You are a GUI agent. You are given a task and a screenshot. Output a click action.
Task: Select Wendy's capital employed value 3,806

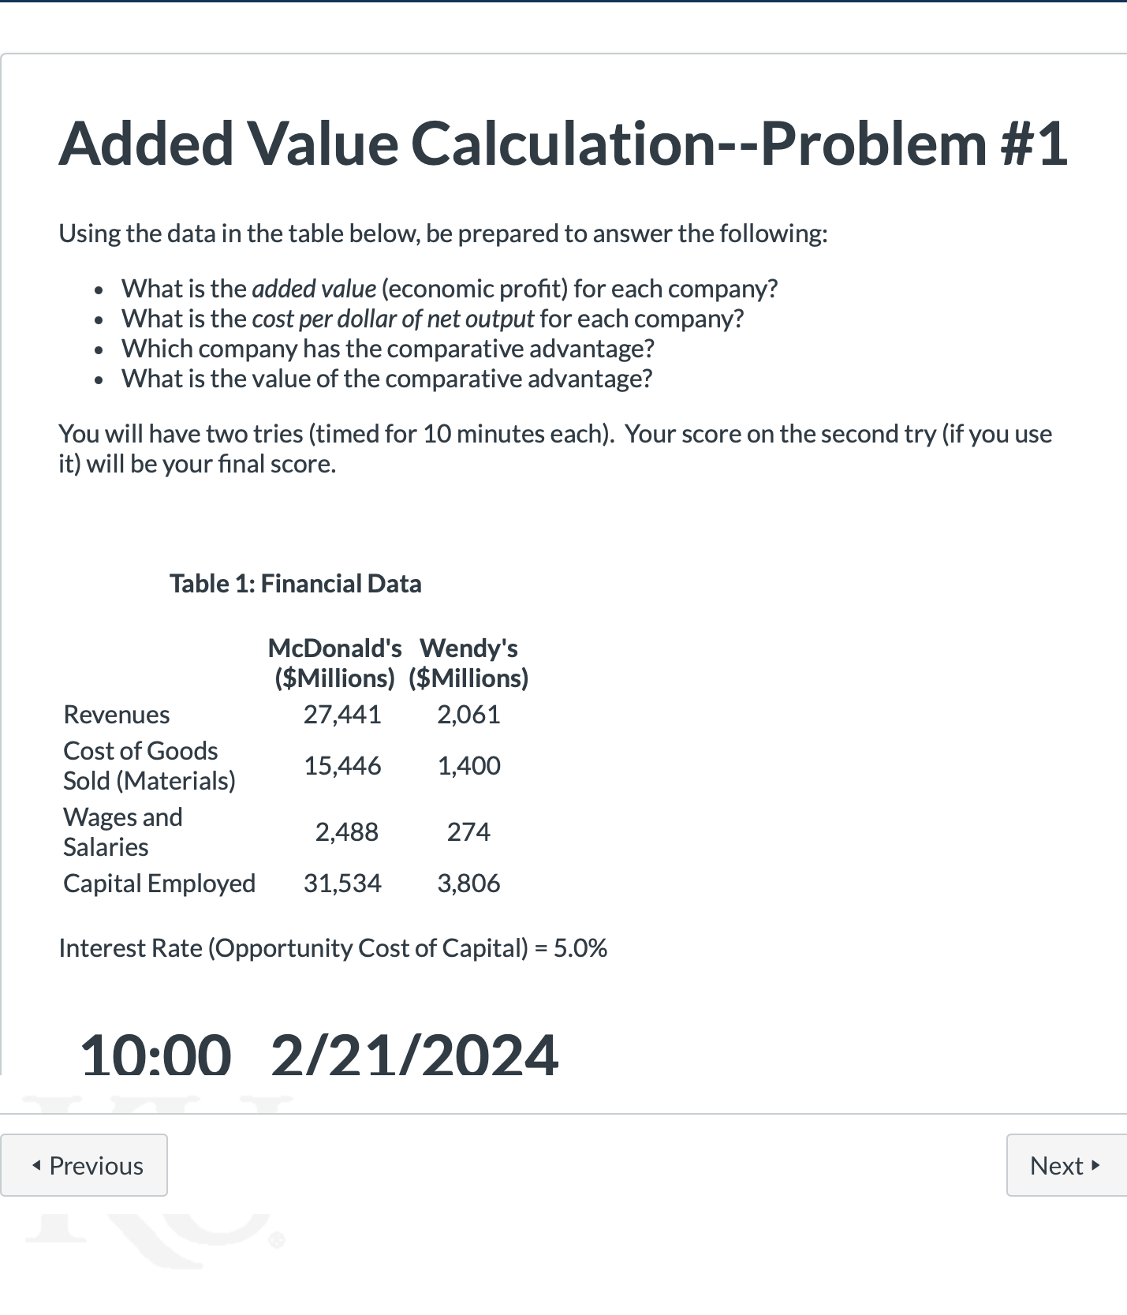(x=469, y=883)
